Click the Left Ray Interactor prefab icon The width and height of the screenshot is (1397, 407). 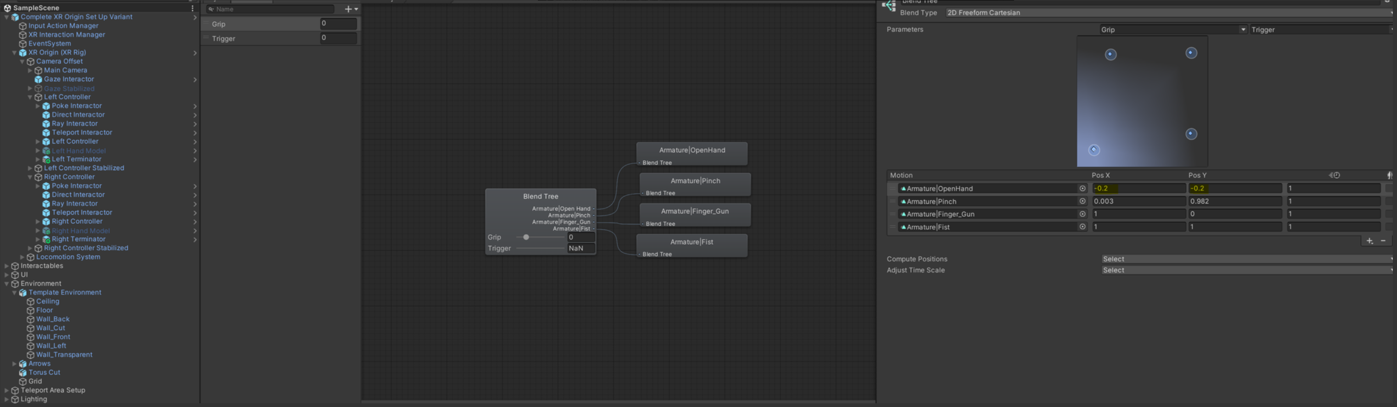(46, 124)
